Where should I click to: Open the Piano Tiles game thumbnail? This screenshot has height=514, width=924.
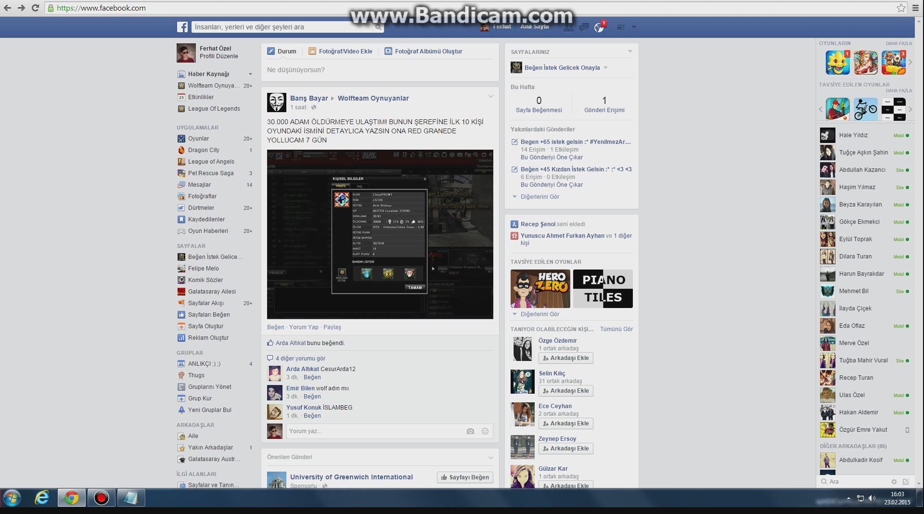pyautogui.click(x=603, y=289)
